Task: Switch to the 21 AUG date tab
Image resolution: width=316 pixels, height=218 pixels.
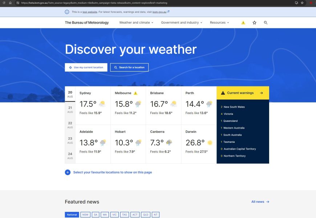Action: (x=70, y=110)
